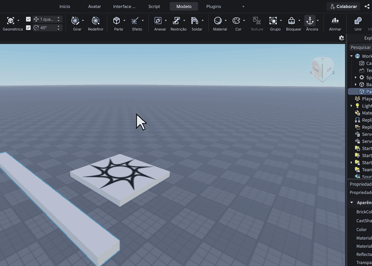Toggle the move snap checkbox
The height and width of the screenshot is (266, 372).
[28, 19]
